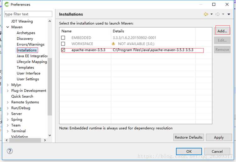Expand the Spring tree node
Screen dimensions: 236x162
[8, 119]
